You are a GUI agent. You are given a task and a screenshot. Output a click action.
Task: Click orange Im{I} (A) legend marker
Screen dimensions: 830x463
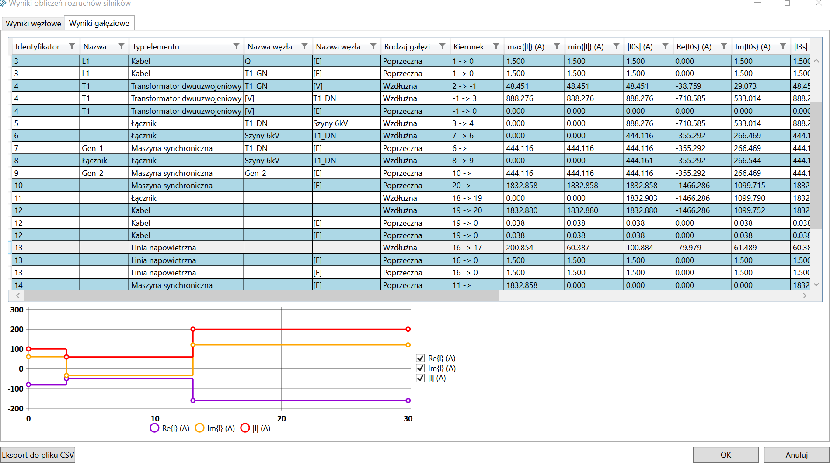click(199, 428)
